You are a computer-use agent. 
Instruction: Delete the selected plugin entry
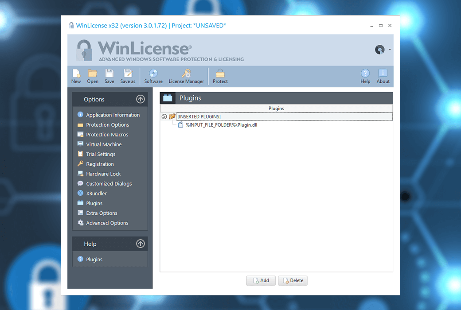pyautogui.click(x=293, y=280)
